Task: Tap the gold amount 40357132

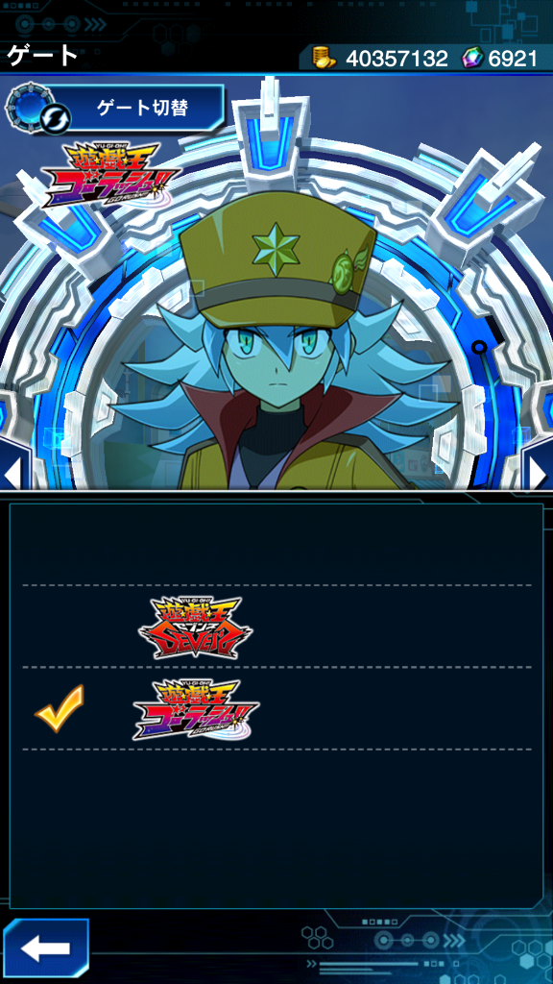Action: click(x=397, y=59)
